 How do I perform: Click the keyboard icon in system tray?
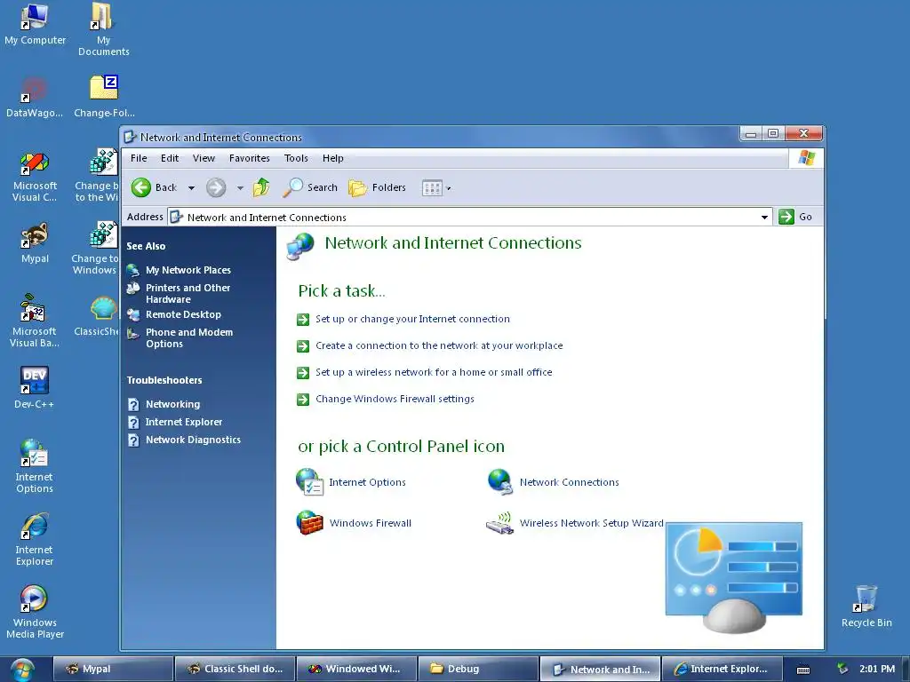(x=803, y=670)
